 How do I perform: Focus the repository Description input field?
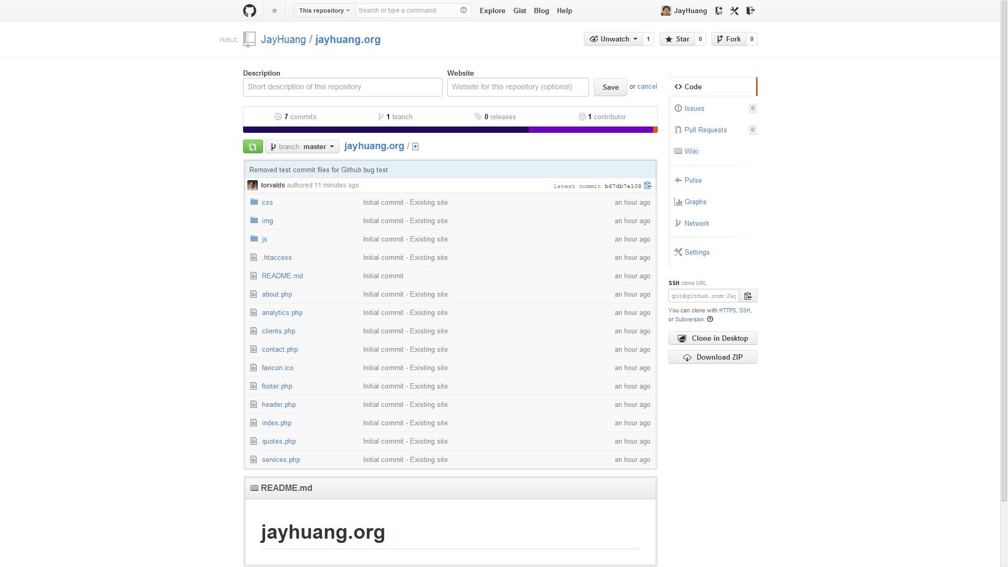coord(343,87)
